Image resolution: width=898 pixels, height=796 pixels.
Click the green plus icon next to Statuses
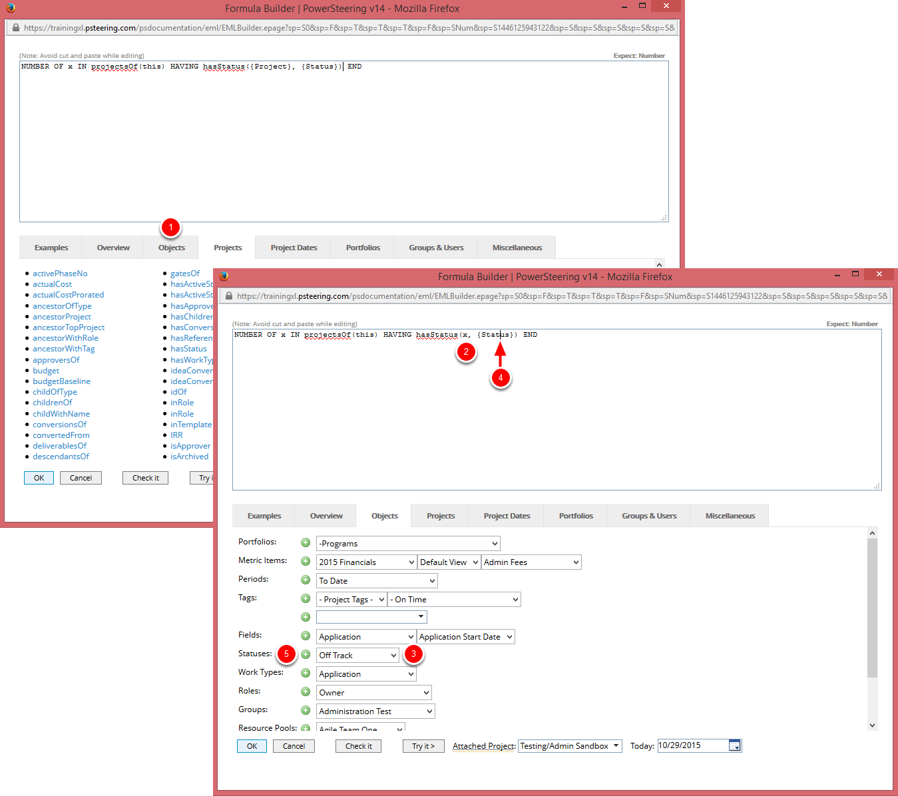(x=306, y=655)
